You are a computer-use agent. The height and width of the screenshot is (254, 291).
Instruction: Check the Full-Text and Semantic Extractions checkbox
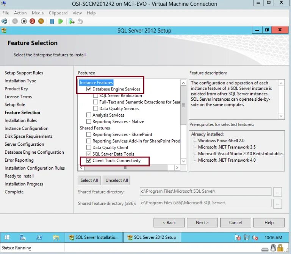click(x=95, y=102)
